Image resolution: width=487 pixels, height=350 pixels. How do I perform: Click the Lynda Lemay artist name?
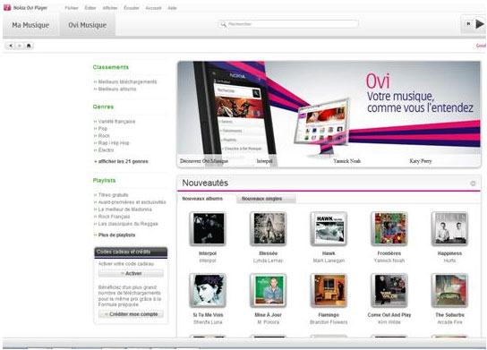pos(268,260)
